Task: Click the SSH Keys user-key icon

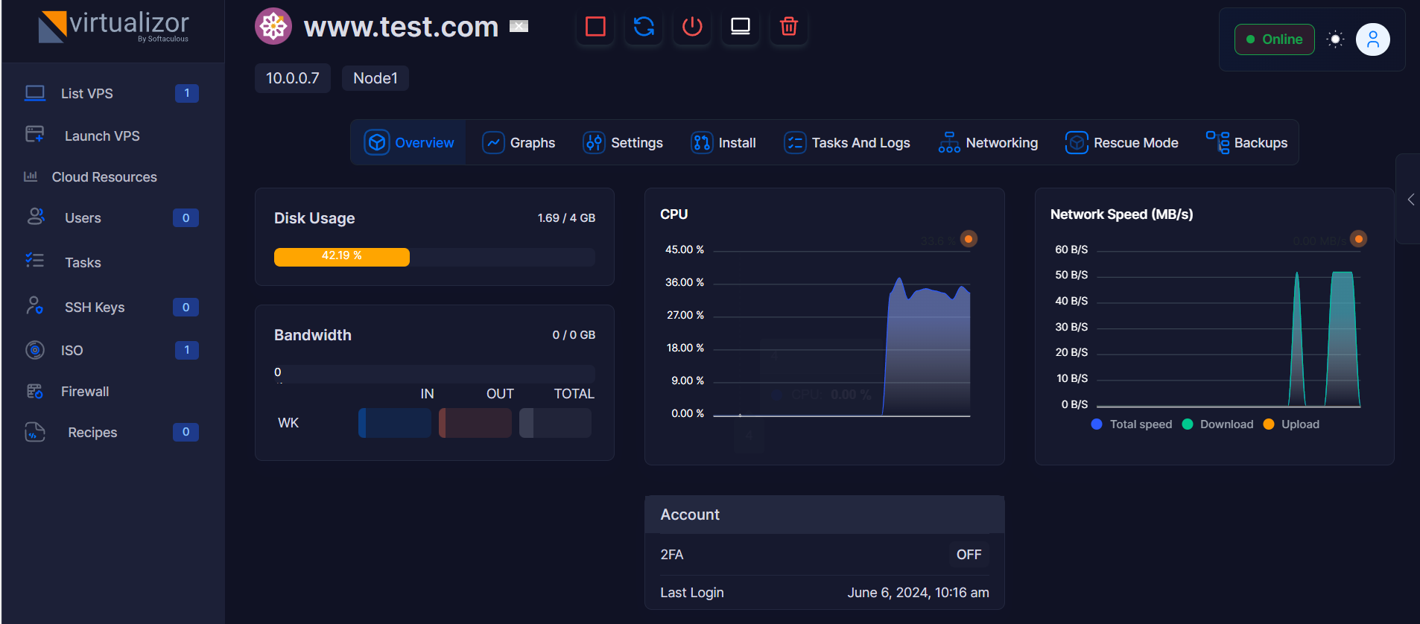Action: point(35,305)
